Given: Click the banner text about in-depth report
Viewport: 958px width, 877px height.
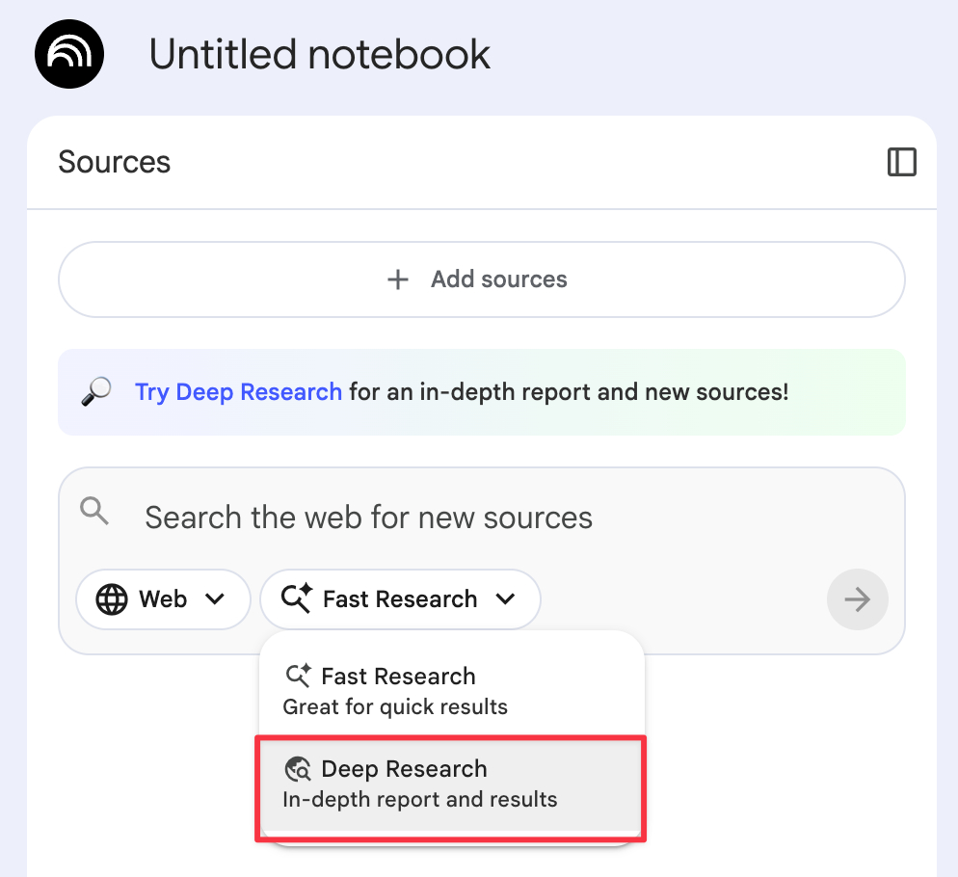Looking at the screenshot, I should (569, 392).
